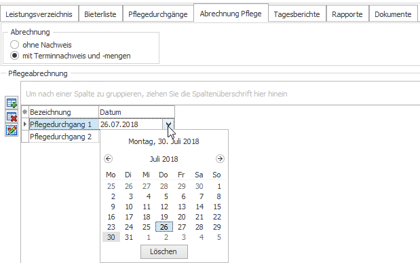Select the Pflegedurchgang 1 cell
Viewport: 420px width, 263px height.
[x=64, y=124]
